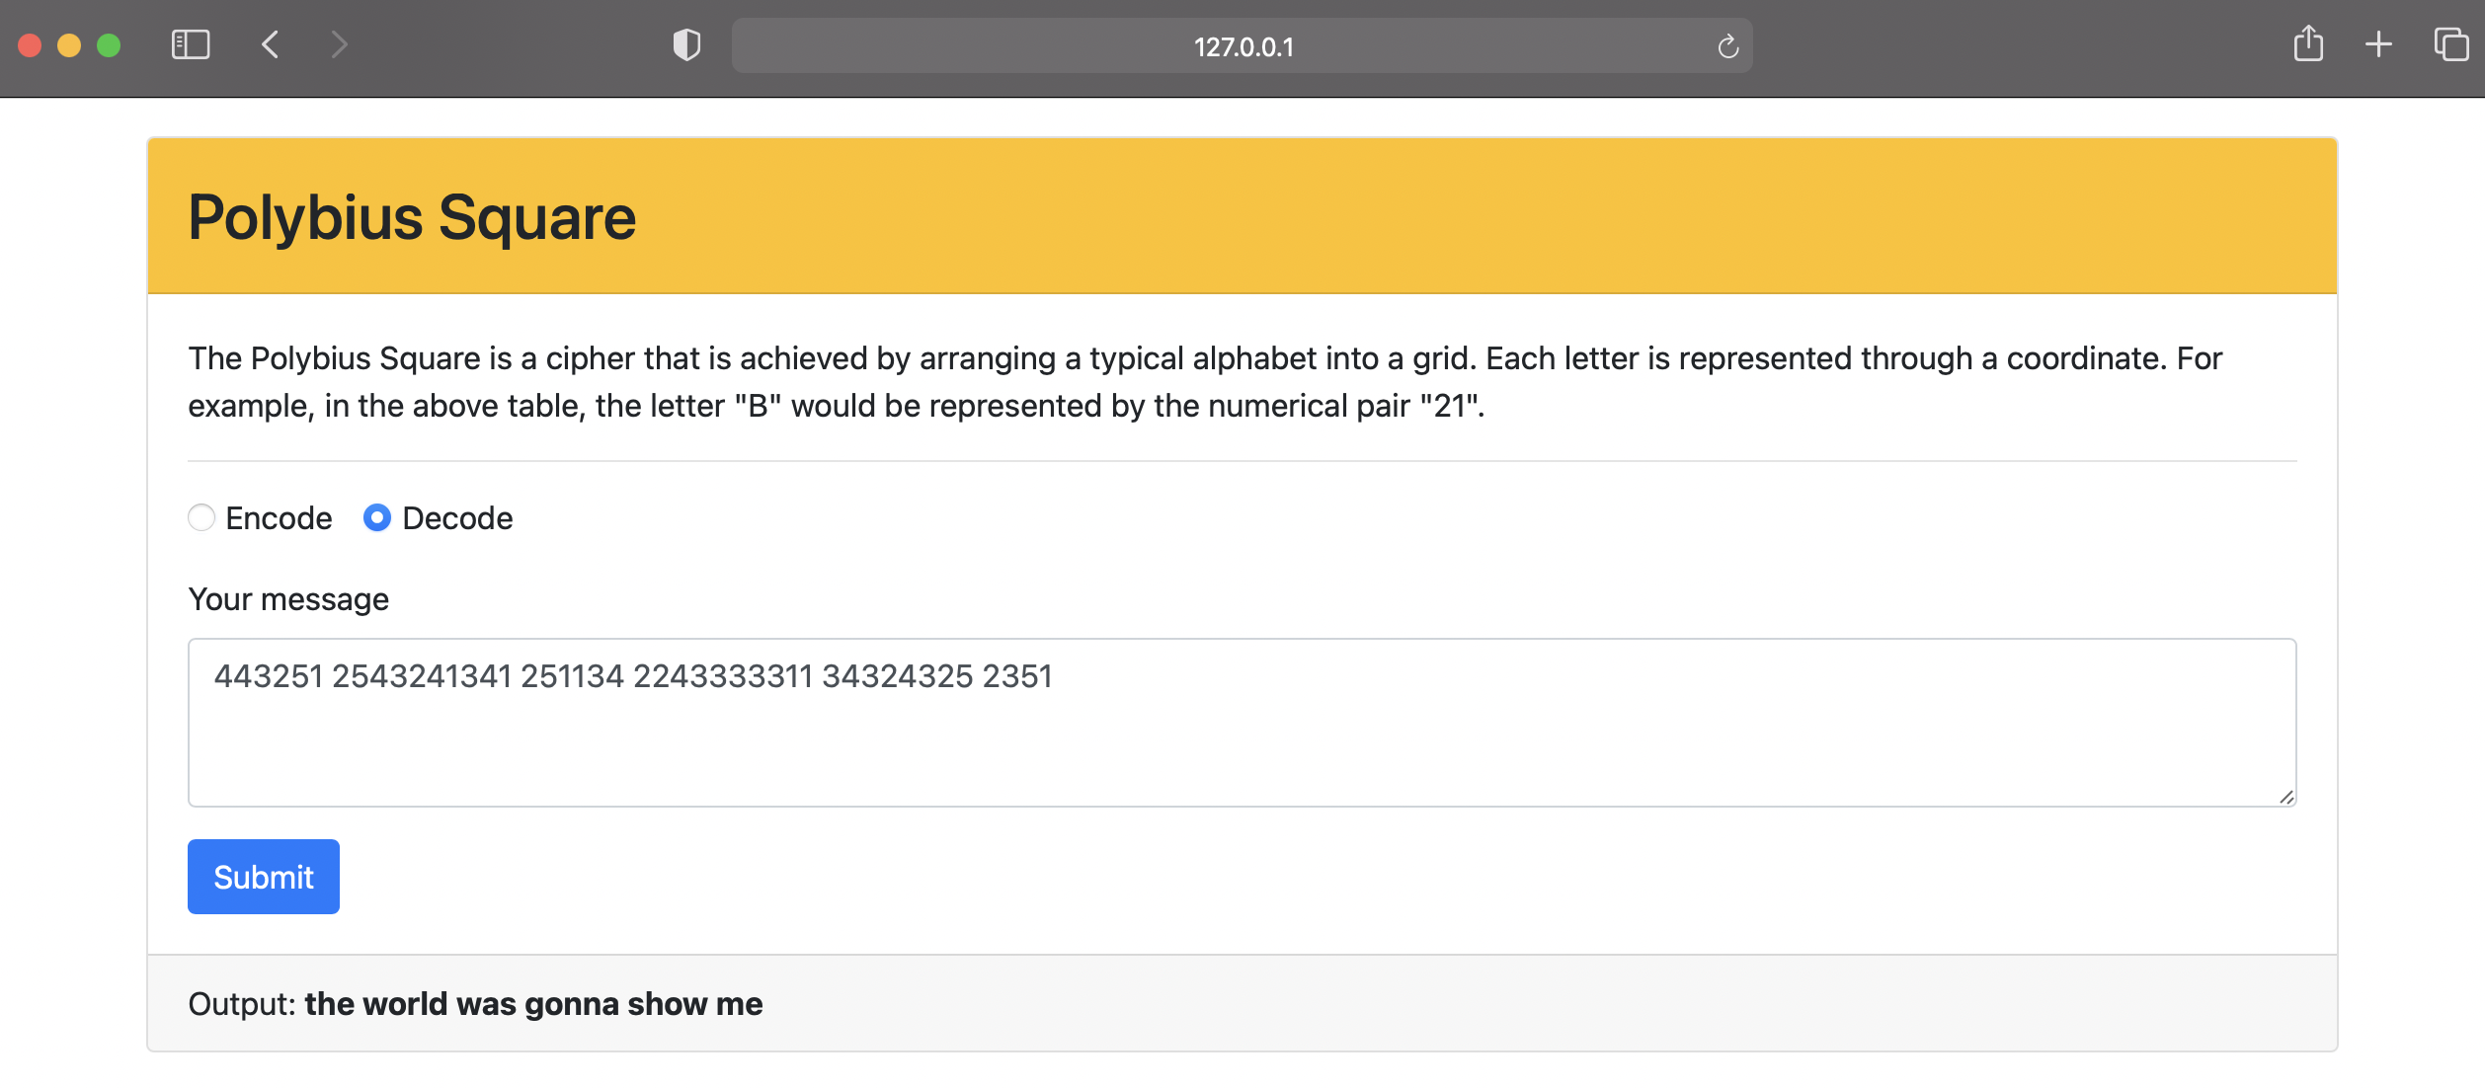
Task: Toggle the browser sidebar panel
Action: coord(193,44)
